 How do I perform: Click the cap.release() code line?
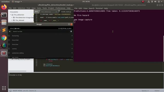point(48,64)
